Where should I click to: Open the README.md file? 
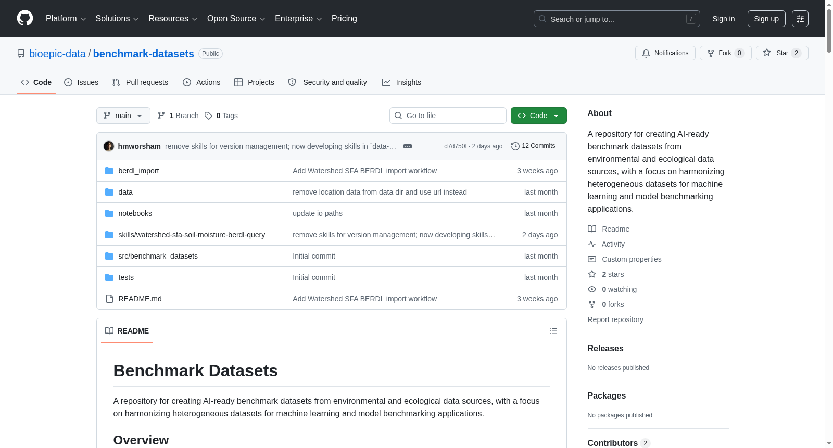coord(140,299)
